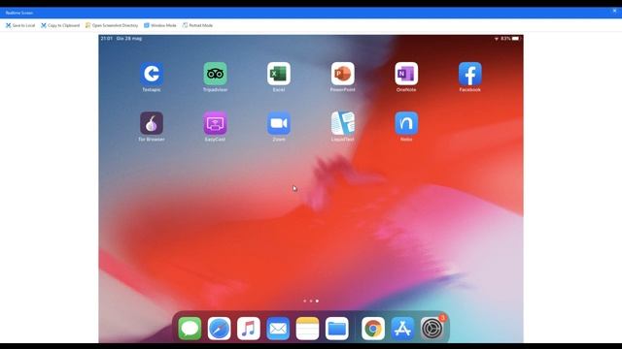Open the Tripadvisor app
The width and height of the screenshot is (622, 349).
pos(215,74)
